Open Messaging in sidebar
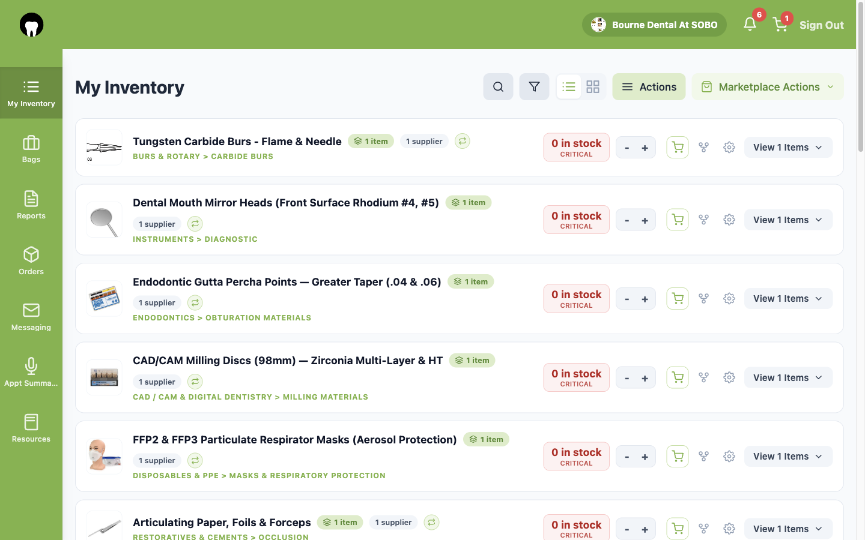 31,317
